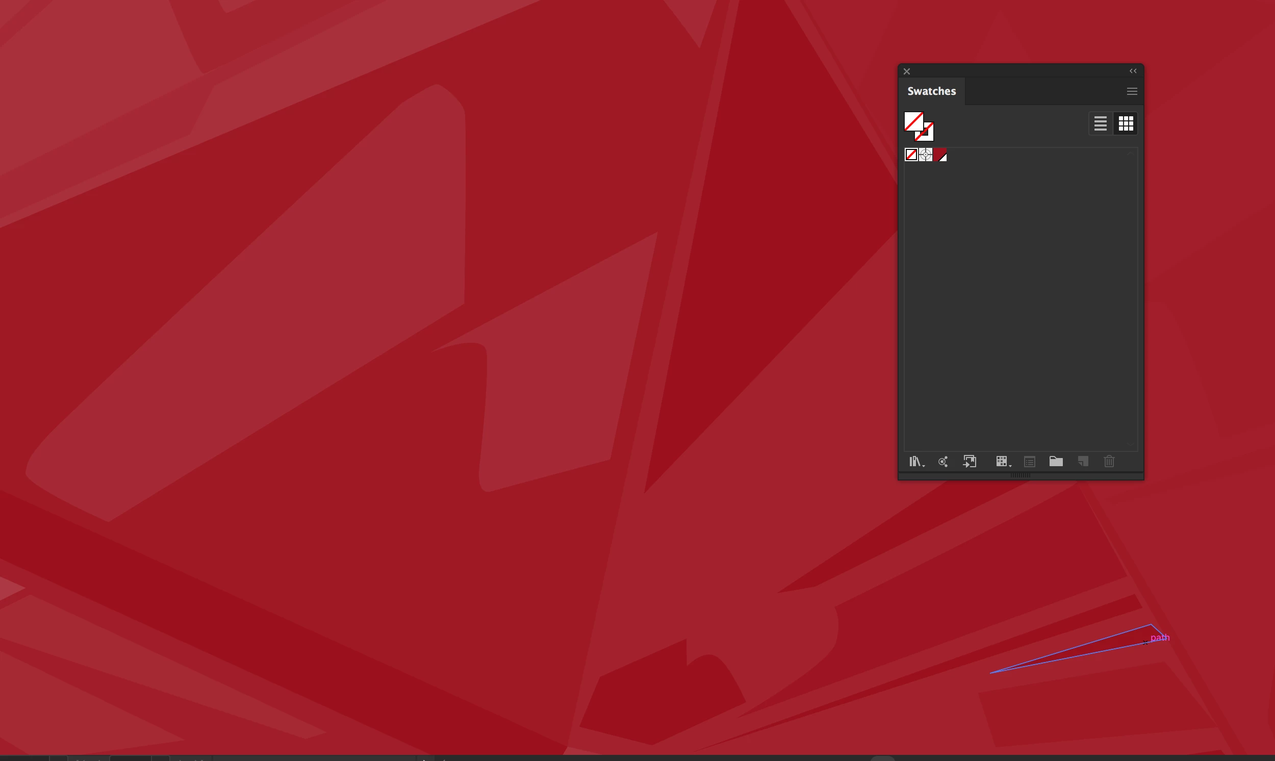Open the Swatch Libraries menu
Viewport: 1275px width, 761px height.
click(915, 462)
